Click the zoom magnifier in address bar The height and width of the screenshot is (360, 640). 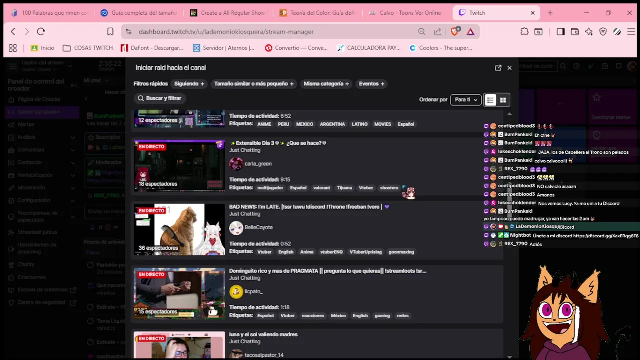[422, 32]
